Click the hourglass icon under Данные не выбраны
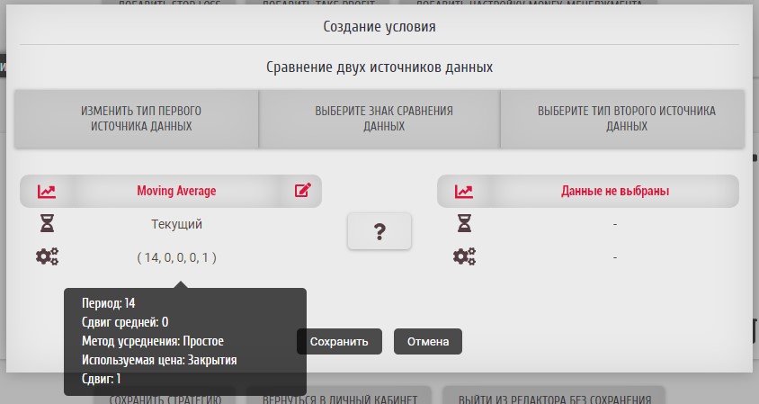759x404 pixels. pyautogui.click(x=463, y=224)
